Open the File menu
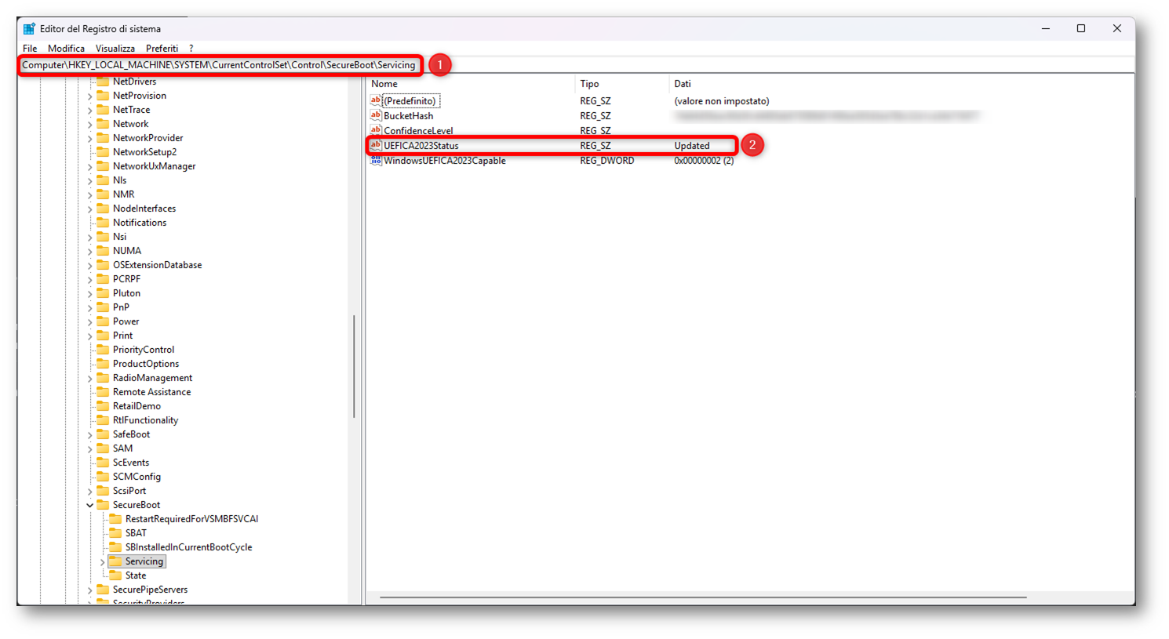This screenshot has width=1169, height=639. tap(30, 49)
